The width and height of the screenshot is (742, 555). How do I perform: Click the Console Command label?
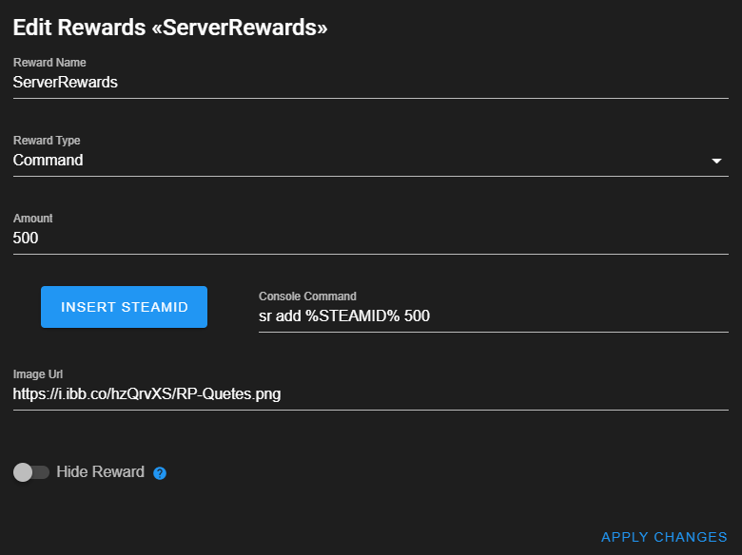[x=307, y=297]
